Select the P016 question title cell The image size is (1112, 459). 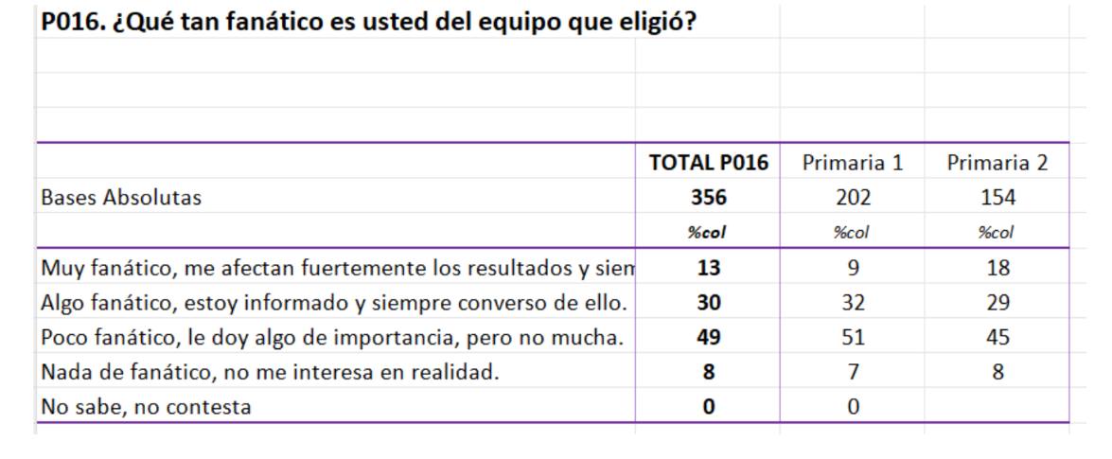[369, 23]
